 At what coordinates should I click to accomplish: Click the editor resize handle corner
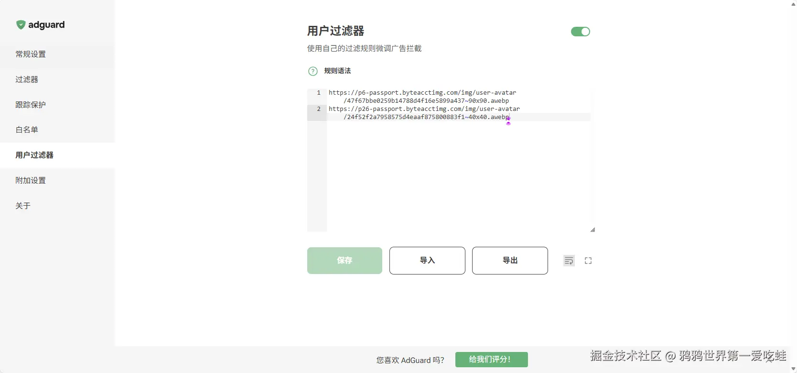[592, 230]
